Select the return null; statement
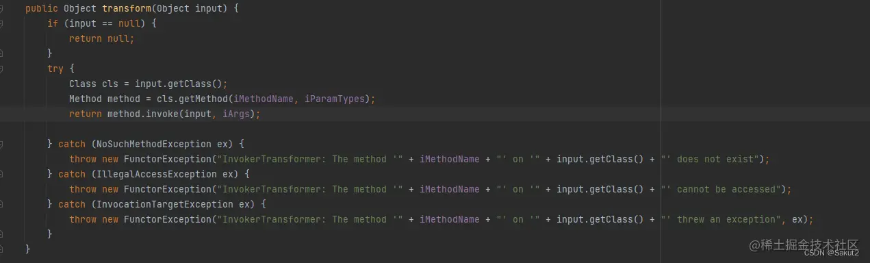Screen dimensions: 870x263 102,38
